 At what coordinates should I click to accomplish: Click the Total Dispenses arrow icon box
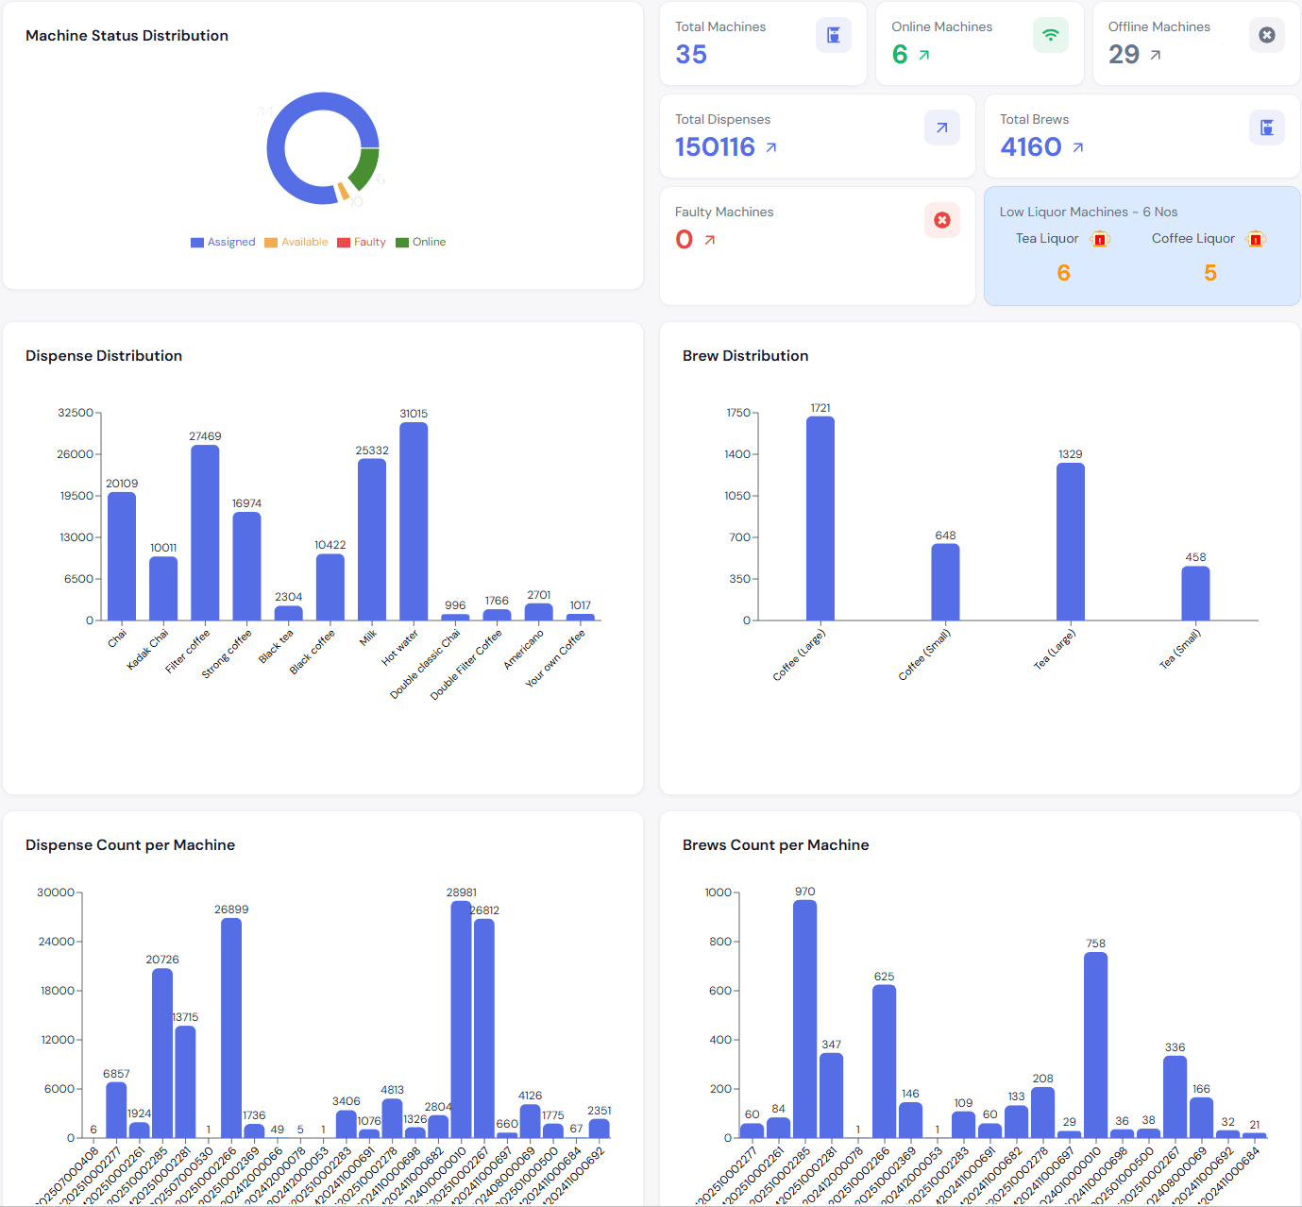[x=942, y=127]
